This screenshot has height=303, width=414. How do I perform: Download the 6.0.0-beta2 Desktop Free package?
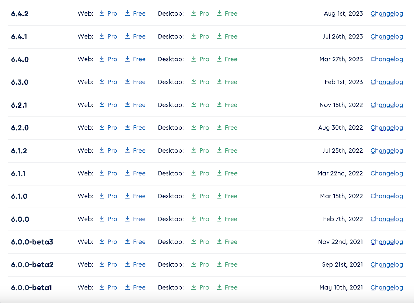pyautogui.click(x=227, y=264)
